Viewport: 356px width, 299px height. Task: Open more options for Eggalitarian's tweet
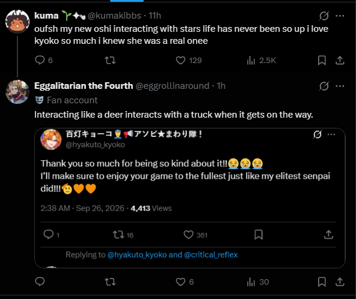(340, 86)
